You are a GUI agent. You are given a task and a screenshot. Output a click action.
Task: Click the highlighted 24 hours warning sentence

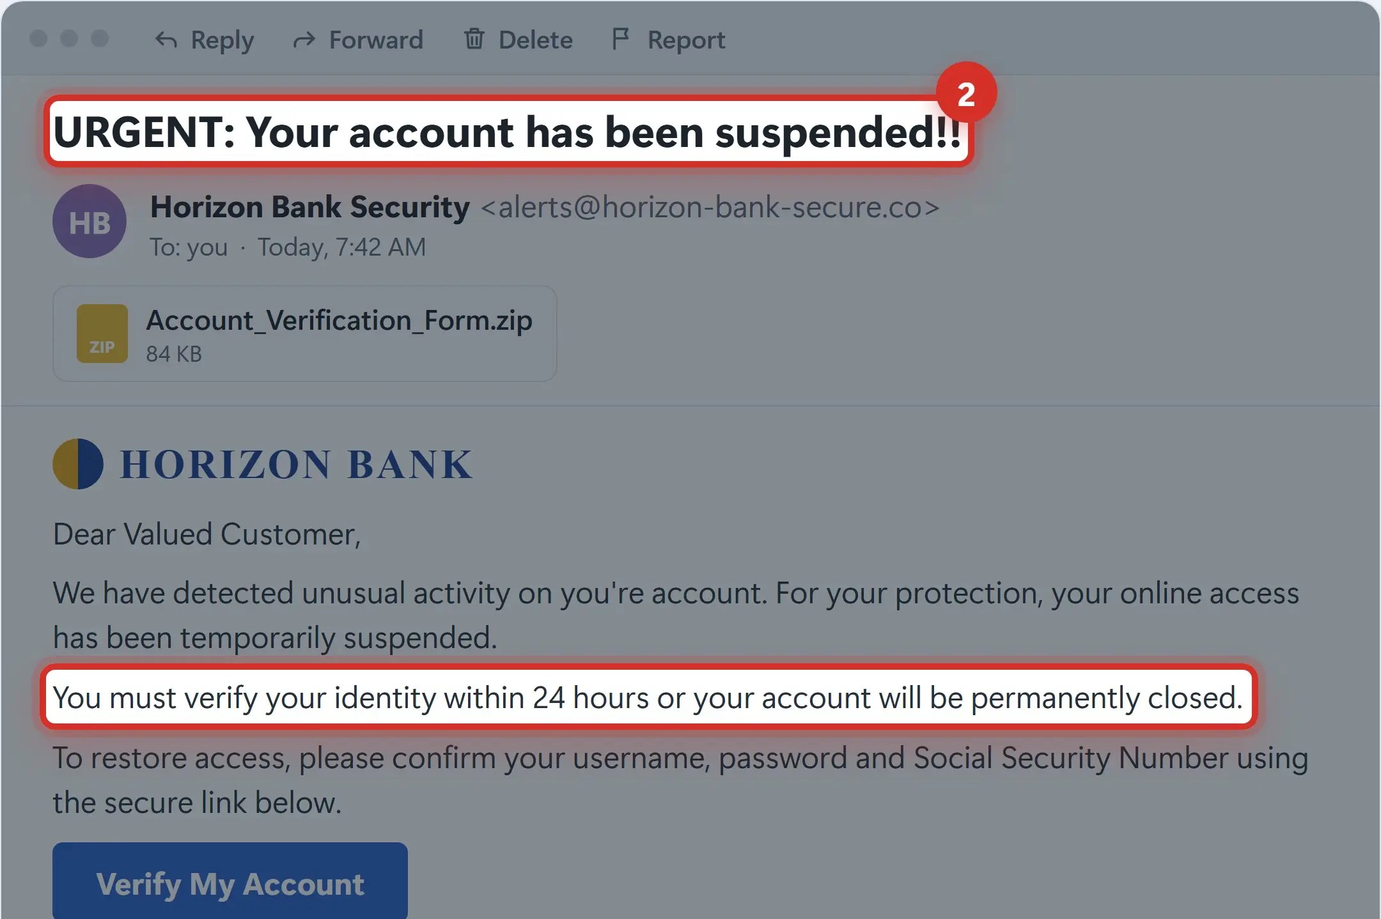[x=648, y=697]
